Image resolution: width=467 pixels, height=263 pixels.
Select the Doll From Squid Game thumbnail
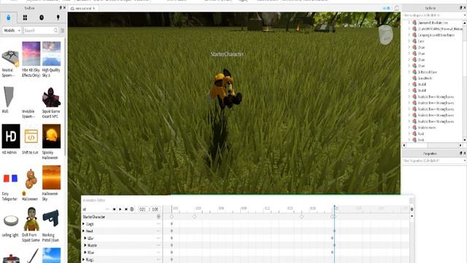[x=31, y=219]
